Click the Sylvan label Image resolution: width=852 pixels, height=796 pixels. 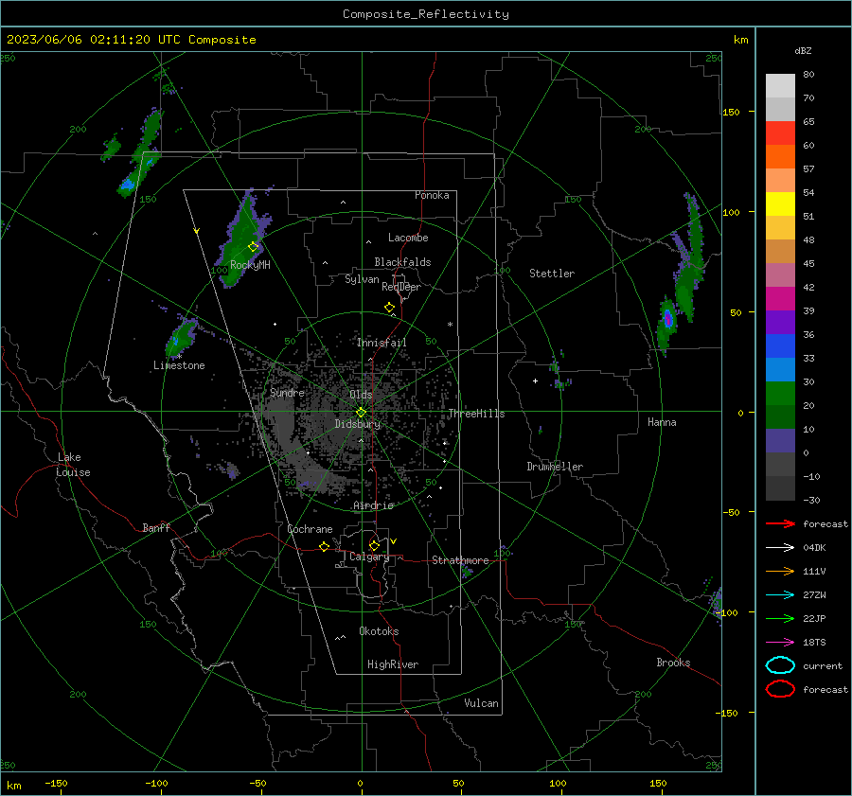pyautogui.click(x=362, y=279)
